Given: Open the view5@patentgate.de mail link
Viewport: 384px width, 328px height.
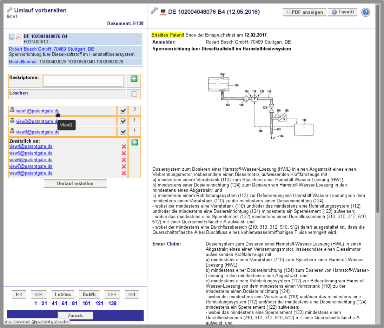Looking at the screenshot, I should tap(31, 153).
